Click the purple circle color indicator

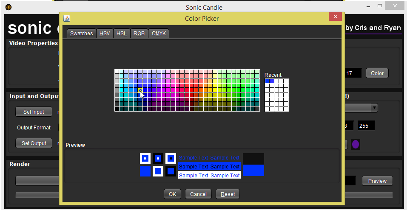356,144
